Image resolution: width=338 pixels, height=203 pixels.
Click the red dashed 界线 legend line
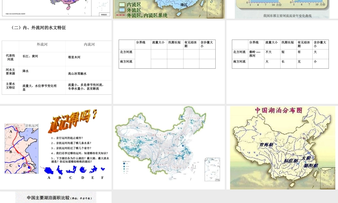pyautogui.click(x=121, y=15)
